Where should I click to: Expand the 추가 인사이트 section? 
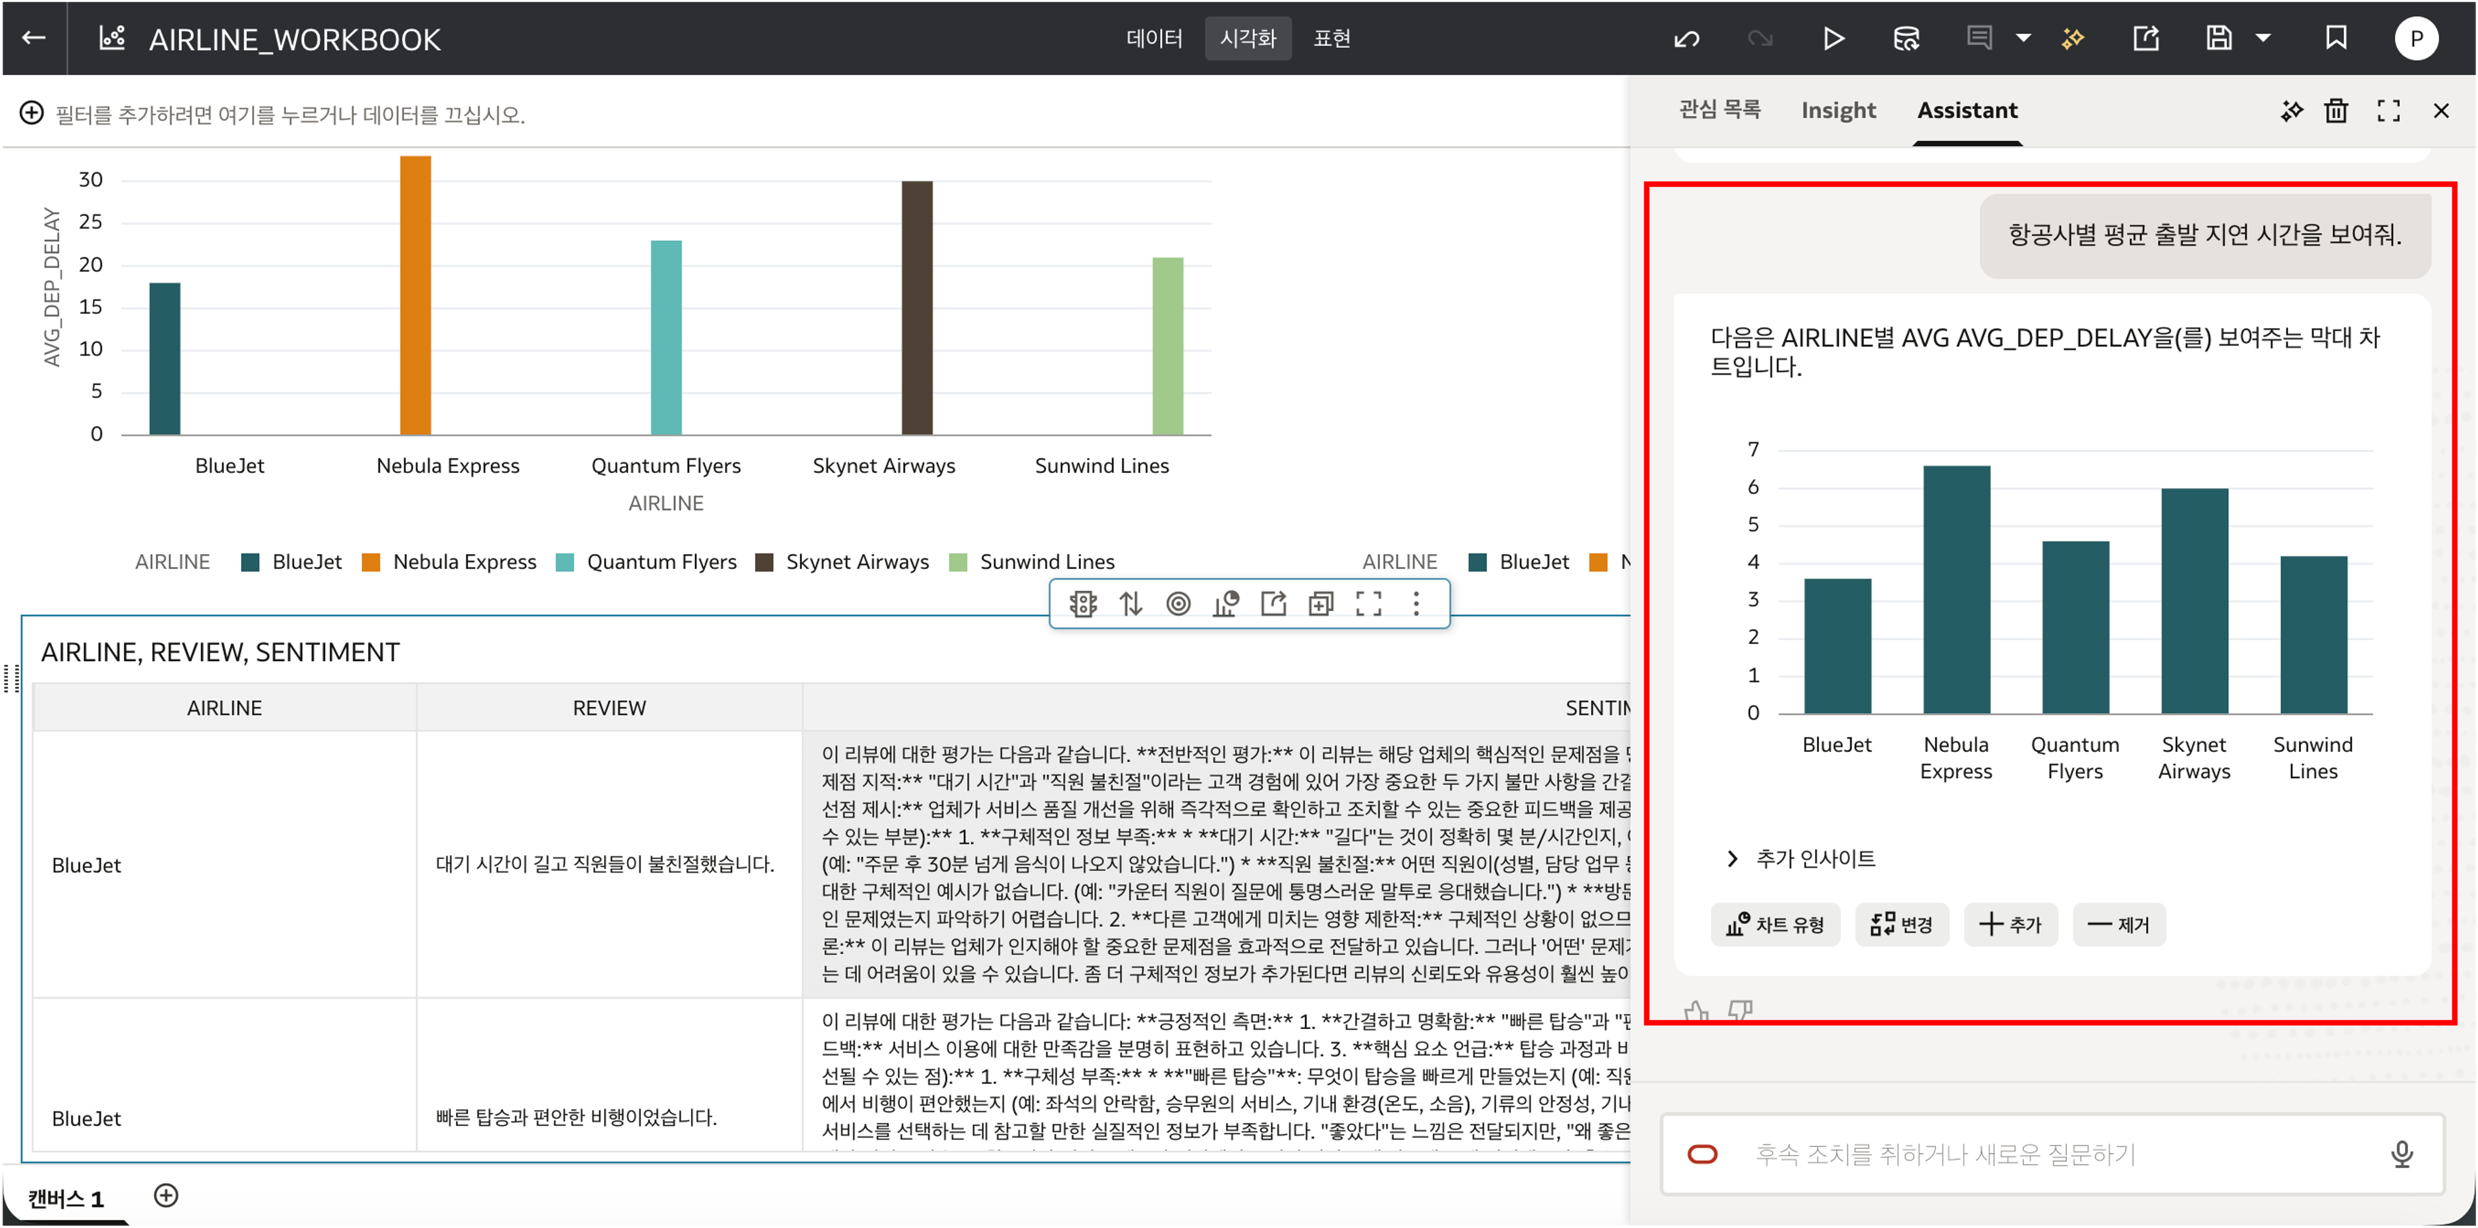pos(1801,858)
